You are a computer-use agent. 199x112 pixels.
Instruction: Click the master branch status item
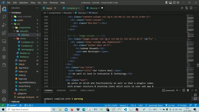(12, 105)
